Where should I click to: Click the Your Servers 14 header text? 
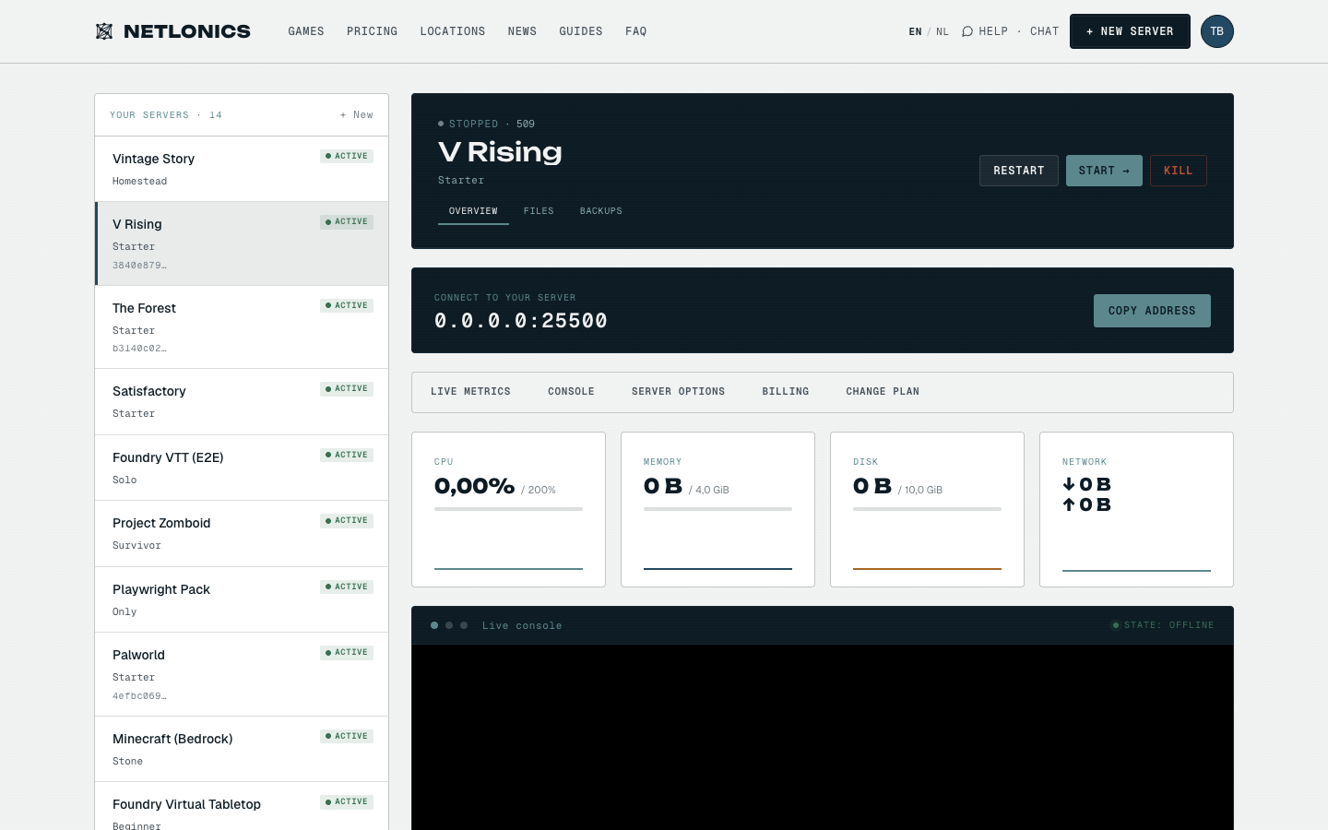166,115
